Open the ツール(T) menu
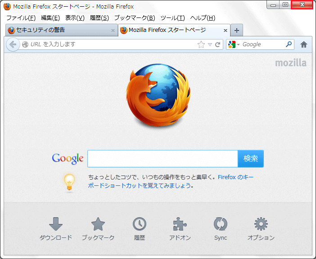This screenshot has width=316, height=259. (x=172, y=18)
